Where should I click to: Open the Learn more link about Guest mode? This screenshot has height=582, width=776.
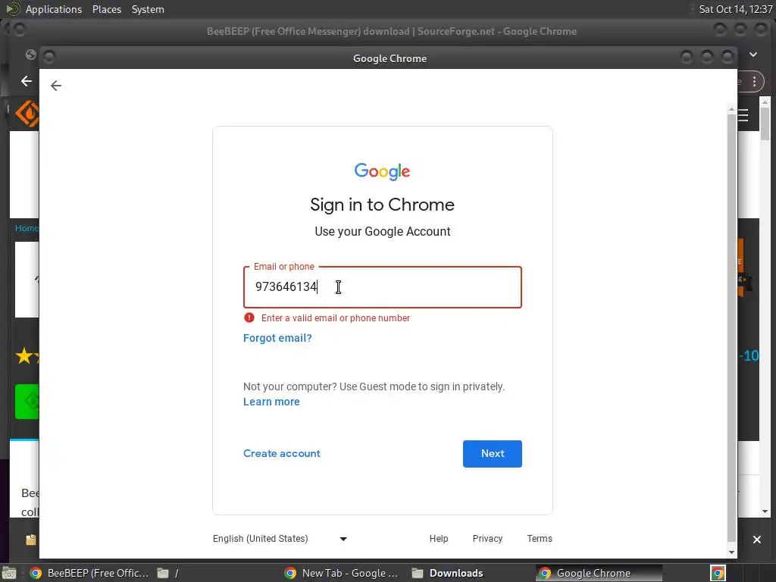point(271,402)
